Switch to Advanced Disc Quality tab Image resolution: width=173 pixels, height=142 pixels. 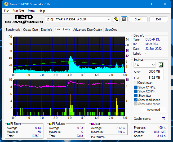pos(88,30)
